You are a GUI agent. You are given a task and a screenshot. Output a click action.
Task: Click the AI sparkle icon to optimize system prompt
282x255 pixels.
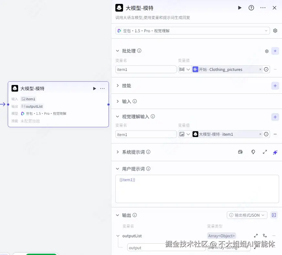[x=275, y=152]
